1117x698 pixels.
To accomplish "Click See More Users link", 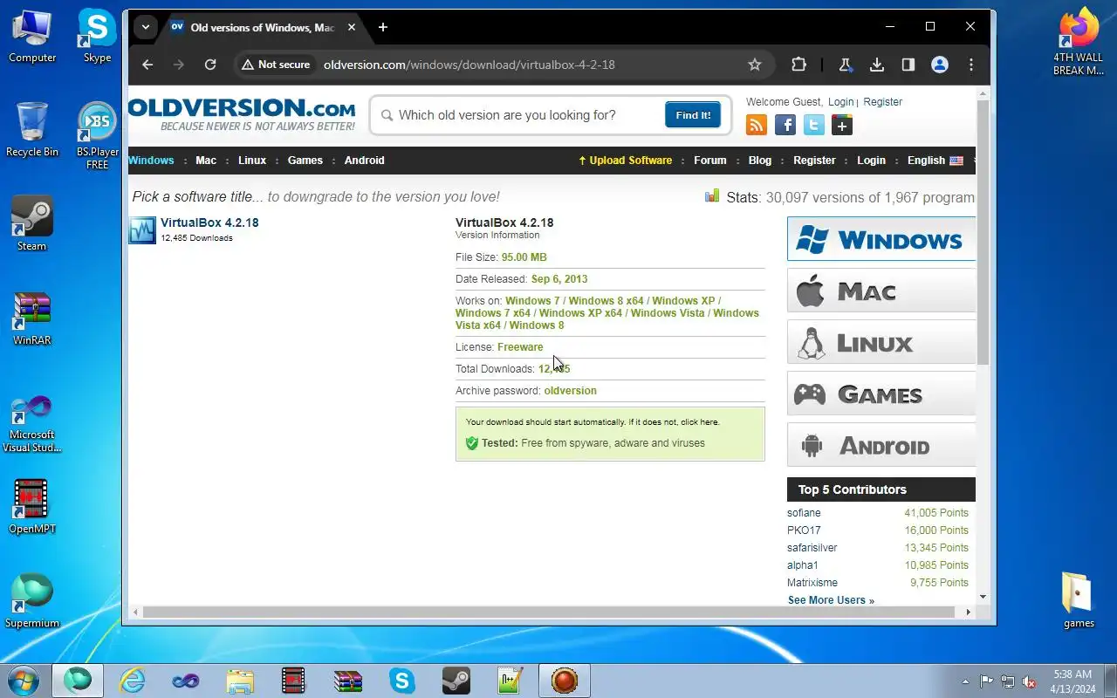I will tap(831, 600).
